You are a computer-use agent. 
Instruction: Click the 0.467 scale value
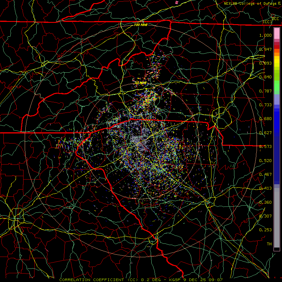[265, 175]
